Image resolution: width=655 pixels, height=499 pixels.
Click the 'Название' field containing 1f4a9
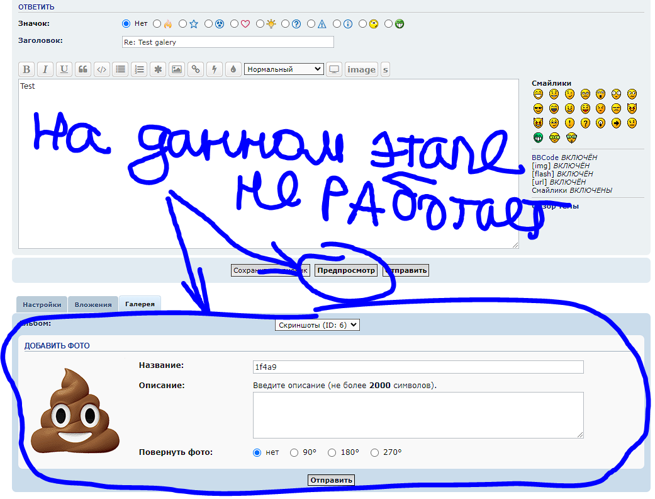[418, 367]
